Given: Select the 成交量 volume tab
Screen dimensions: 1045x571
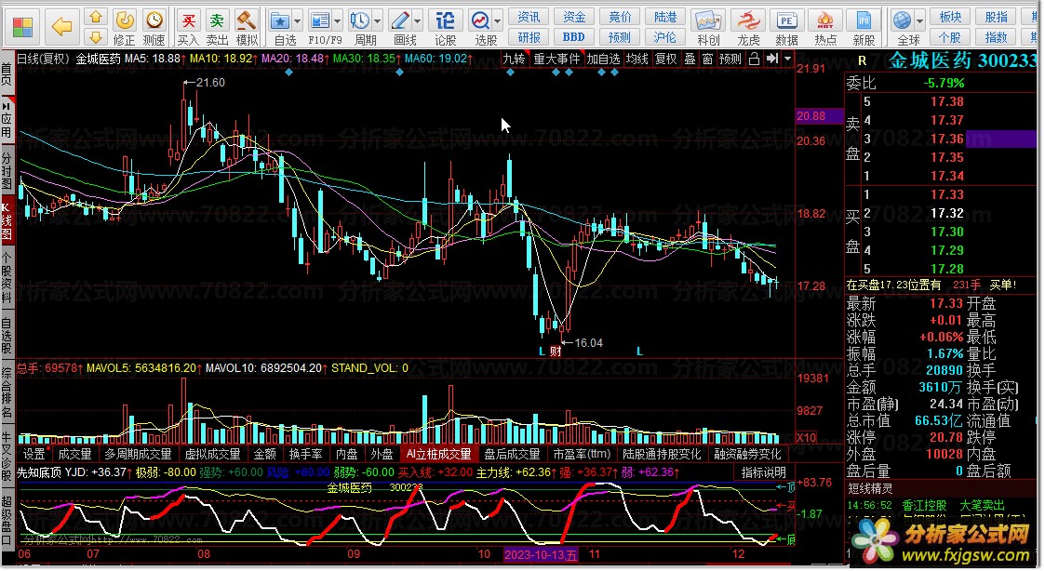Looking at the screenshot, I should pyautogui.click(x=74, y=455).
